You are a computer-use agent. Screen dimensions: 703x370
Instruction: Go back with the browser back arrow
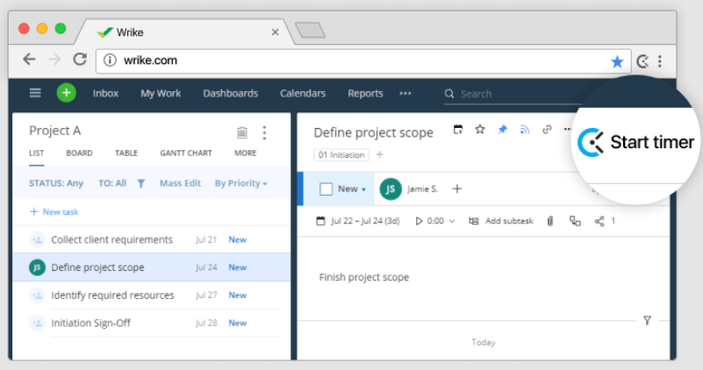point(29,60)
